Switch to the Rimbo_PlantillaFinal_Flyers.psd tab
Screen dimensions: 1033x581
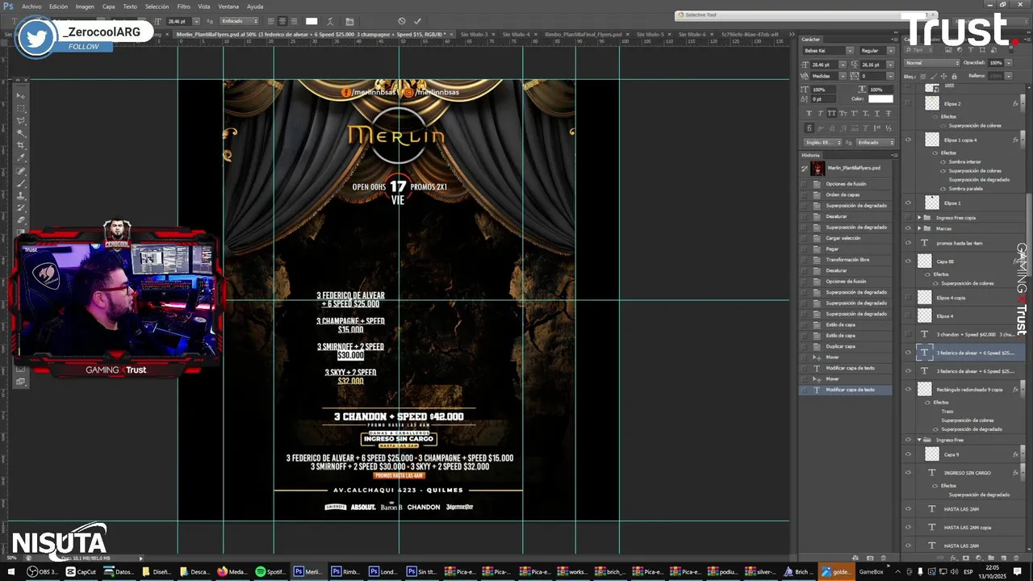click(x=583, y=35)
